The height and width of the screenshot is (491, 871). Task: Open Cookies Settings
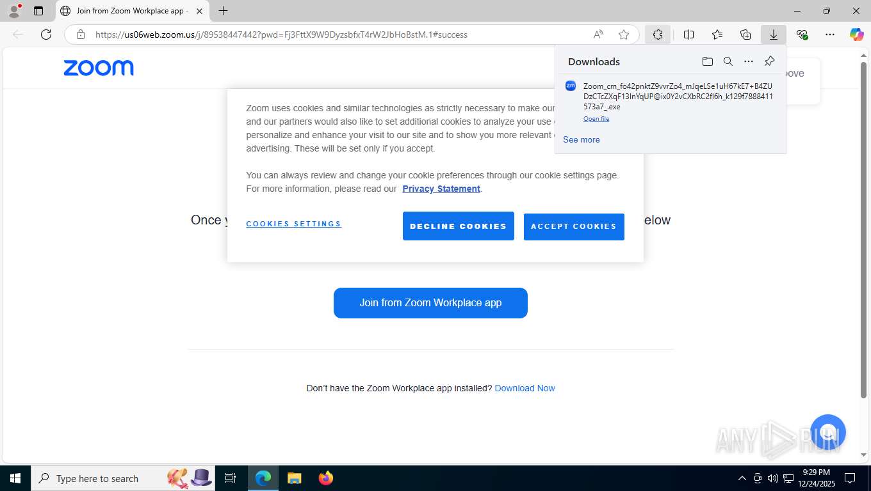pyautogui.click(x=293, y=224)
